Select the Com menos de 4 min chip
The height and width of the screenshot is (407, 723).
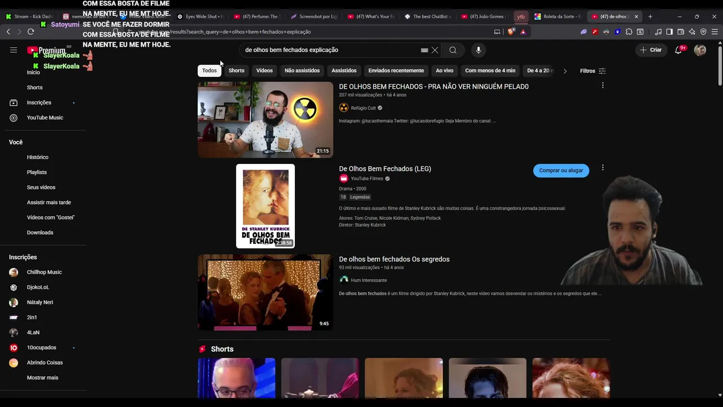(490, 71)
